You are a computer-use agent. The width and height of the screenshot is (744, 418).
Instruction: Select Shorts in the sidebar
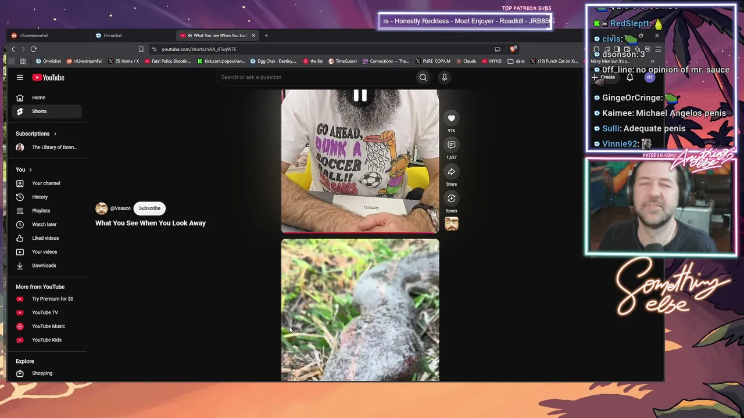pos(46,111)
